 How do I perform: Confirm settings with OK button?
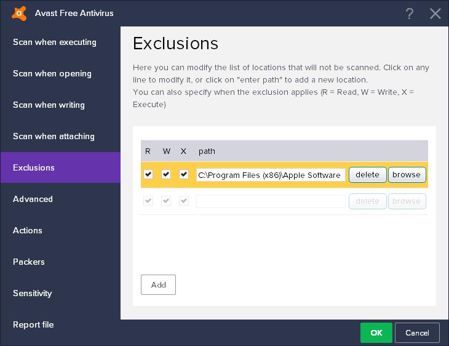tap(376, 332)
